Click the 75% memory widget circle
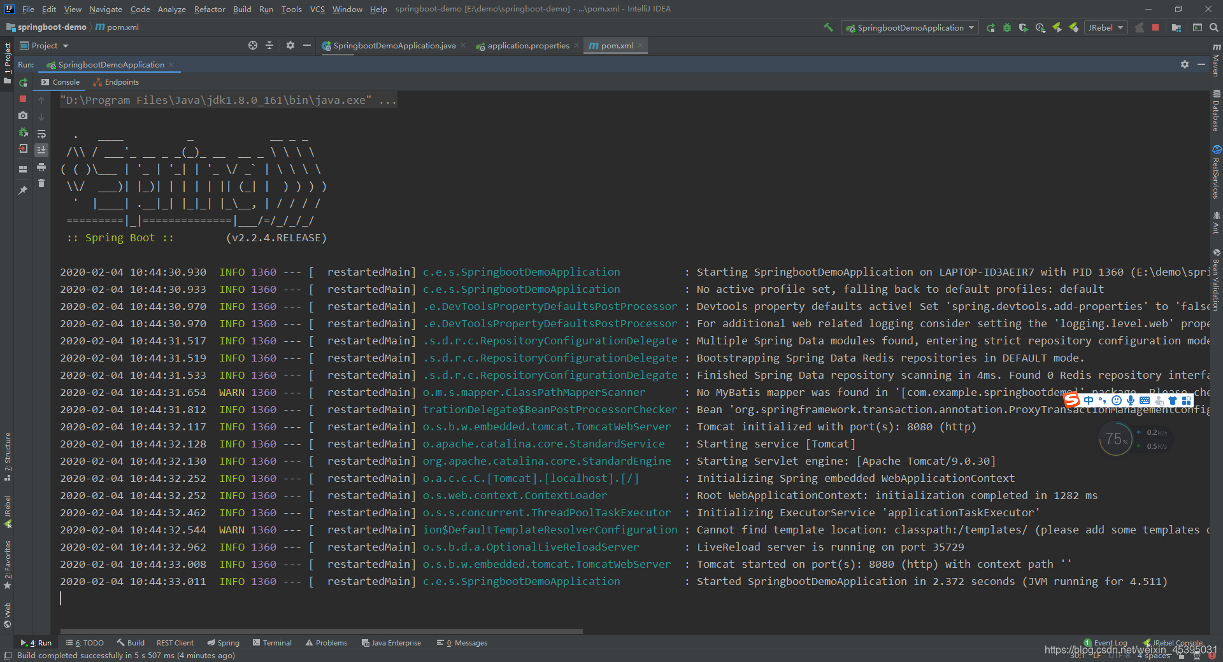This screenshot has height=662, width=1223. pos(1116,439)
